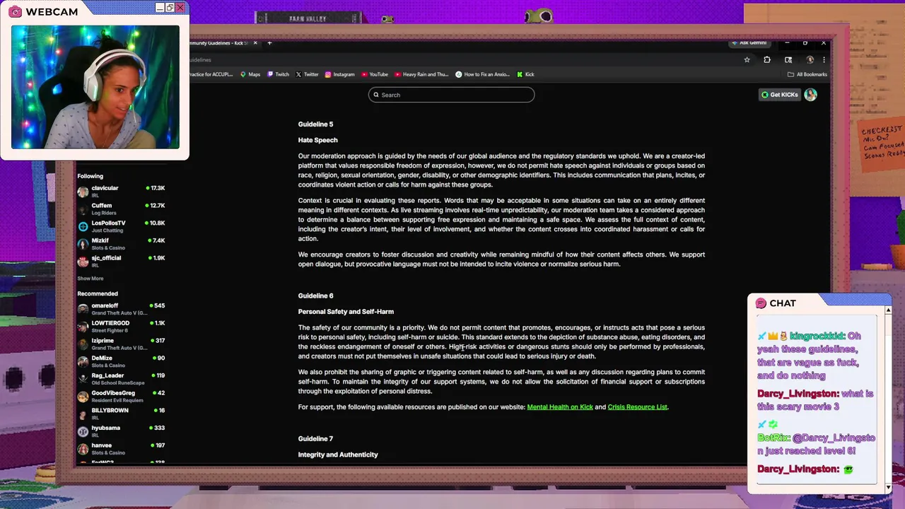Open clavicular channel in Following
This screenshot has width=905, height=509.
click(121, 191)
